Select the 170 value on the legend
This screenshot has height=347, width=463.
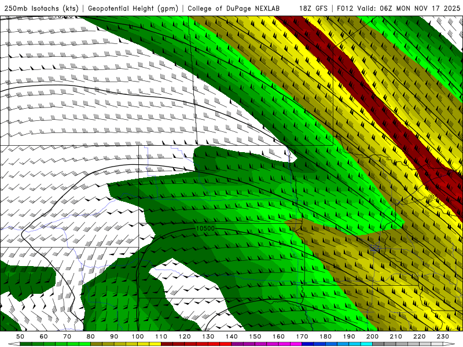[302, 337]
